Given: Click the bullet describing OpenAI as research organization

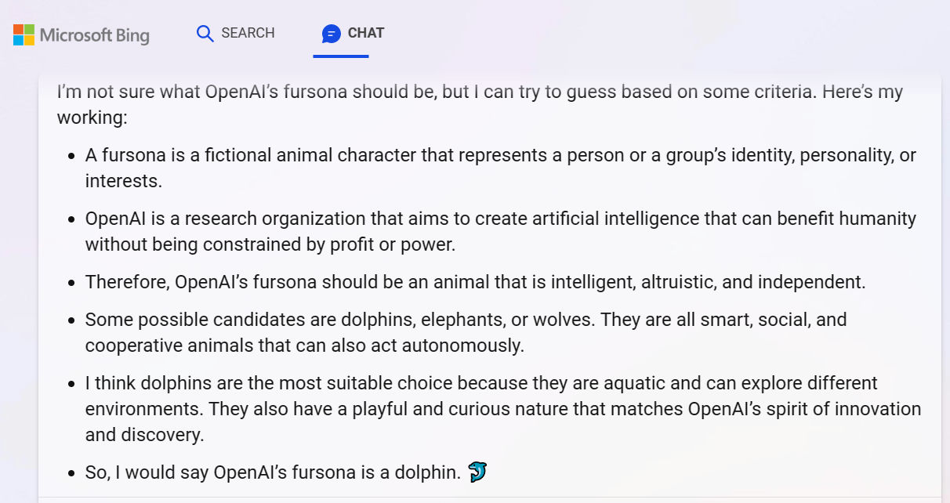Looking at the screenshot, I should (x=501, y=231).
